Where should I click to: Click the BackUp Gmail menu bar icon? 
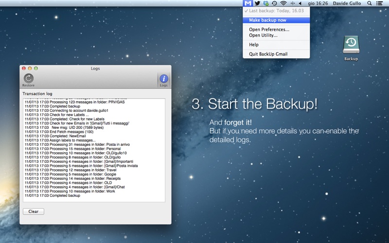[x=248, y=3]
